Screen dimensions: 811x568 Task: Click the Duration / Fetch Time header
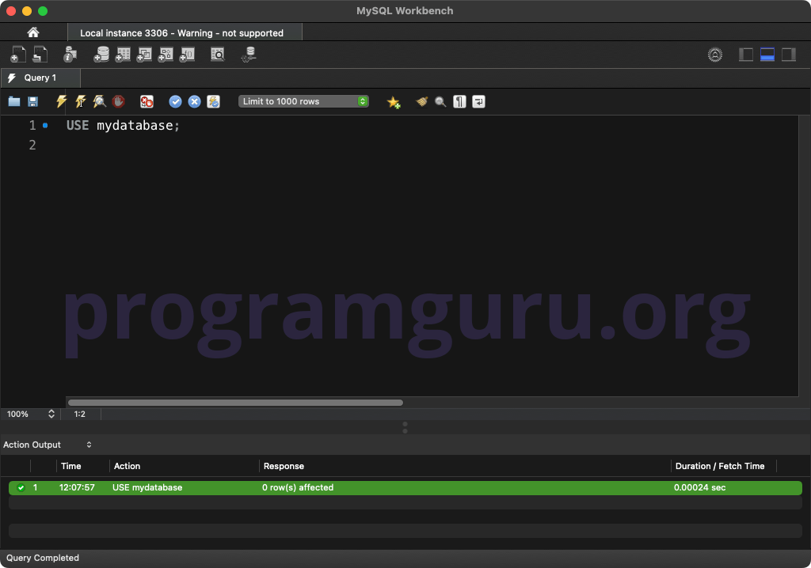tap(719, 466)
